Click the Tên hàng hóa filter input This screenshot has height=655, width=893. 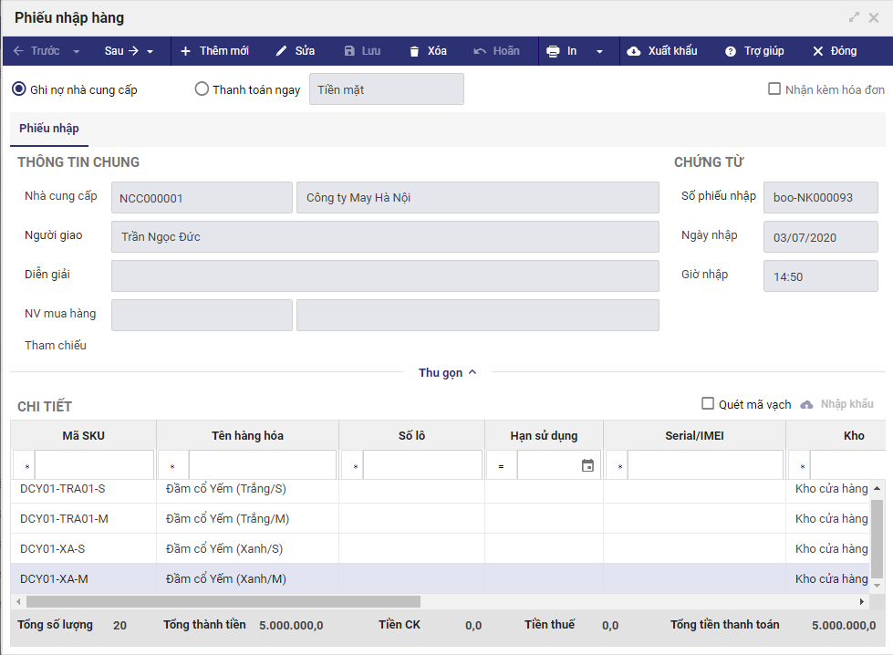(263, 466)
